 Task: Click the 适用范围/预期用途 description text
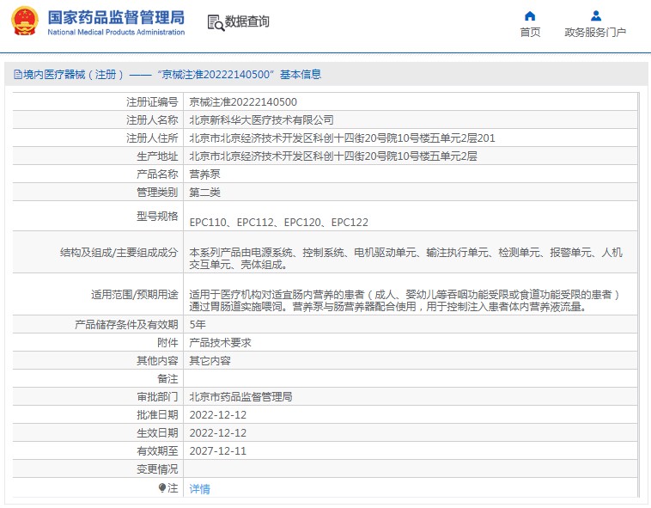pos(405,300)
